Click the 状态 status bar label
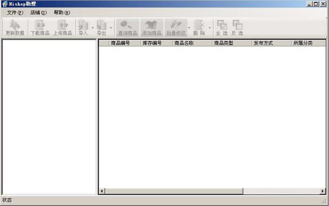 click(7, 200)
